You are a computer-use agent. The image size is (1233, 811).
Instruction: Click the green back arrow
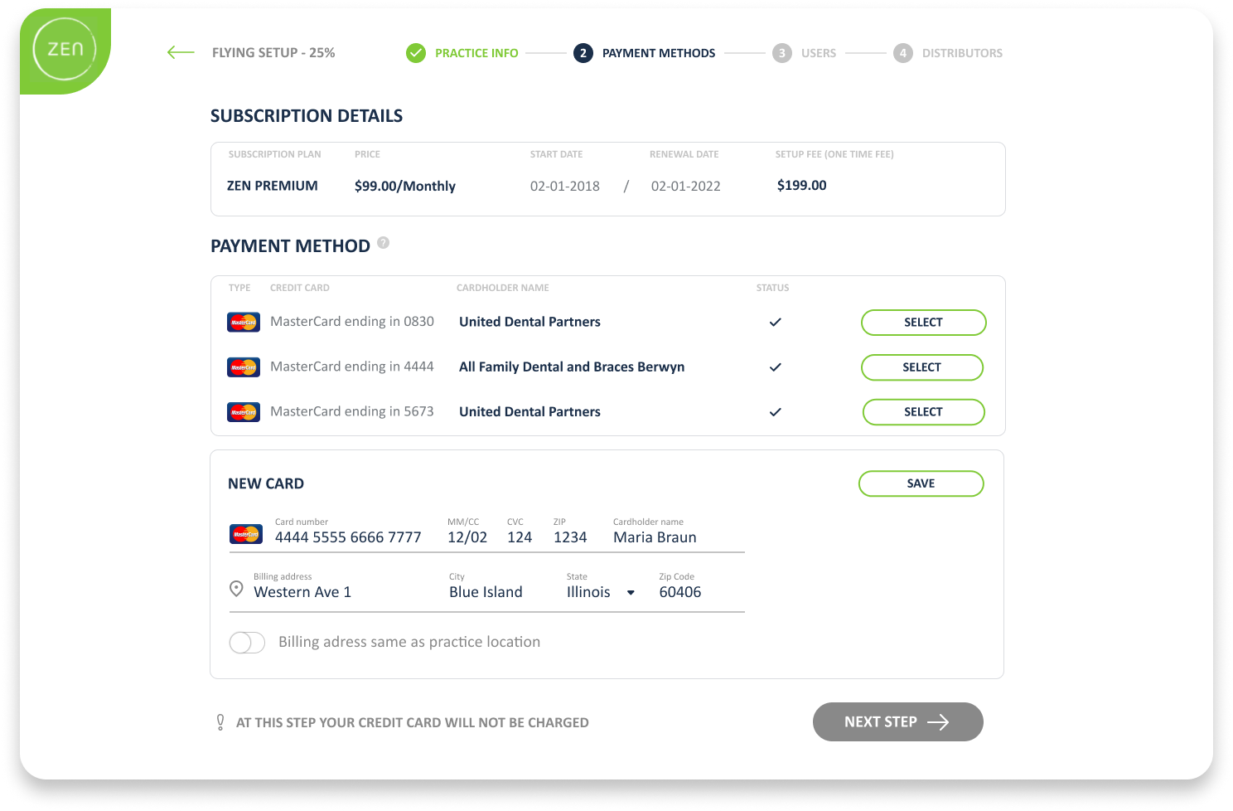[x=180, y=53]
